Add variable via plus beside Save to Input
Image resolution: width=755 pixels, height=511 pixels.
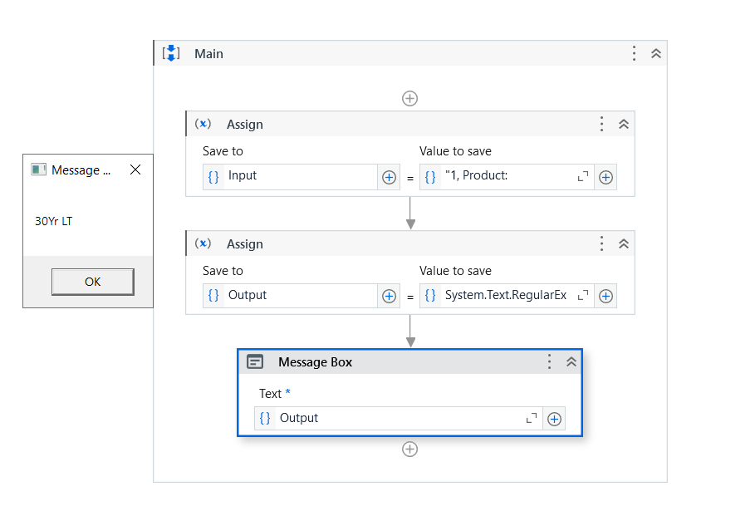tap(388, 176)
